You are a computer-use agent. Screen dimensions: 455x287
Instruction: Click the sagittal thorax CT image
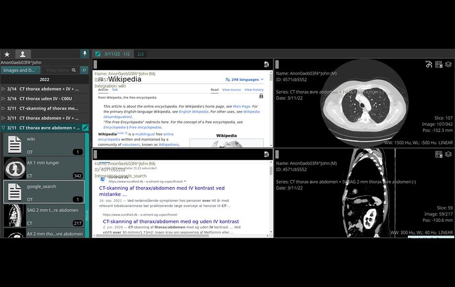367,193
